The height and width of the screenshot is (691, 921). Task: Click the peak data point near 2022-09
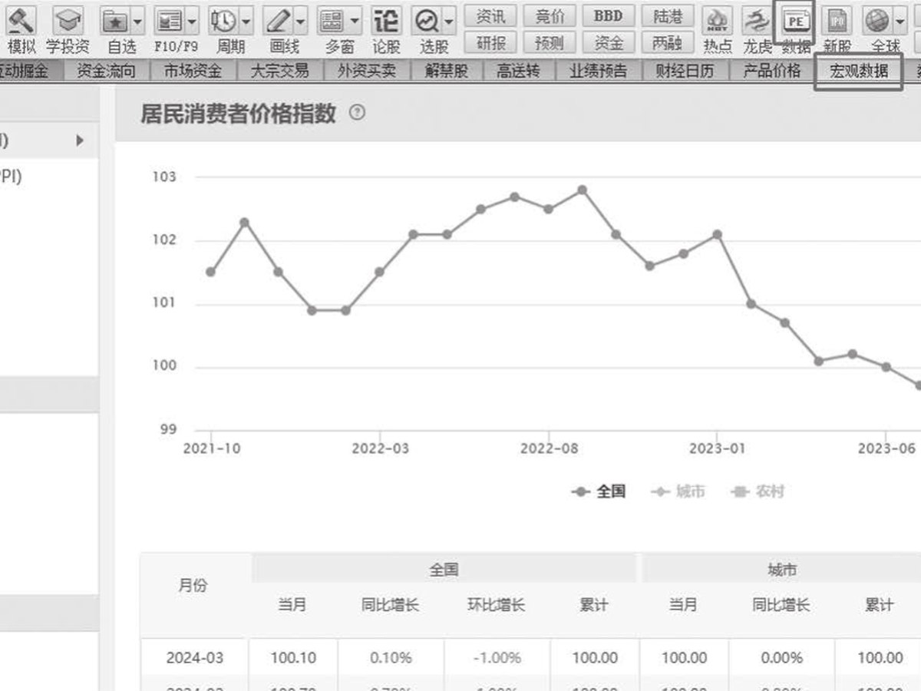click(x=582, y=190)
